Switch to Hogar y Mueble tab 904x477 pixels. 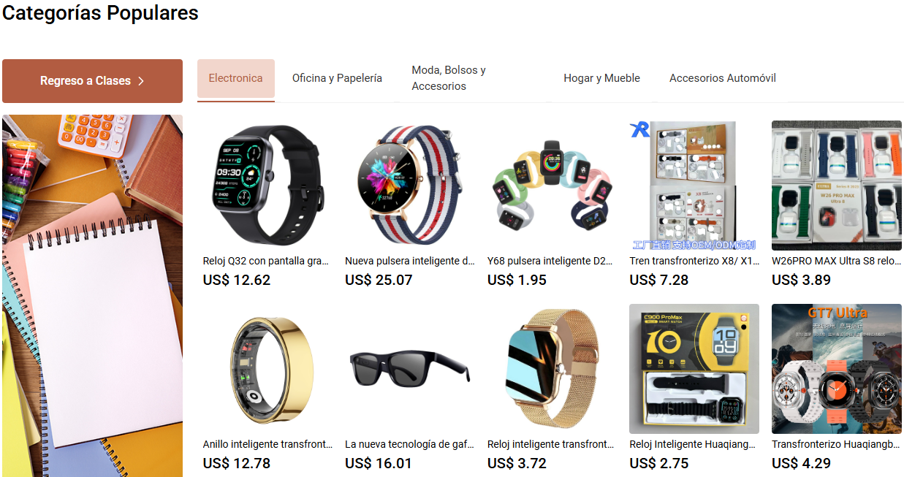click(x=601, y=78)
